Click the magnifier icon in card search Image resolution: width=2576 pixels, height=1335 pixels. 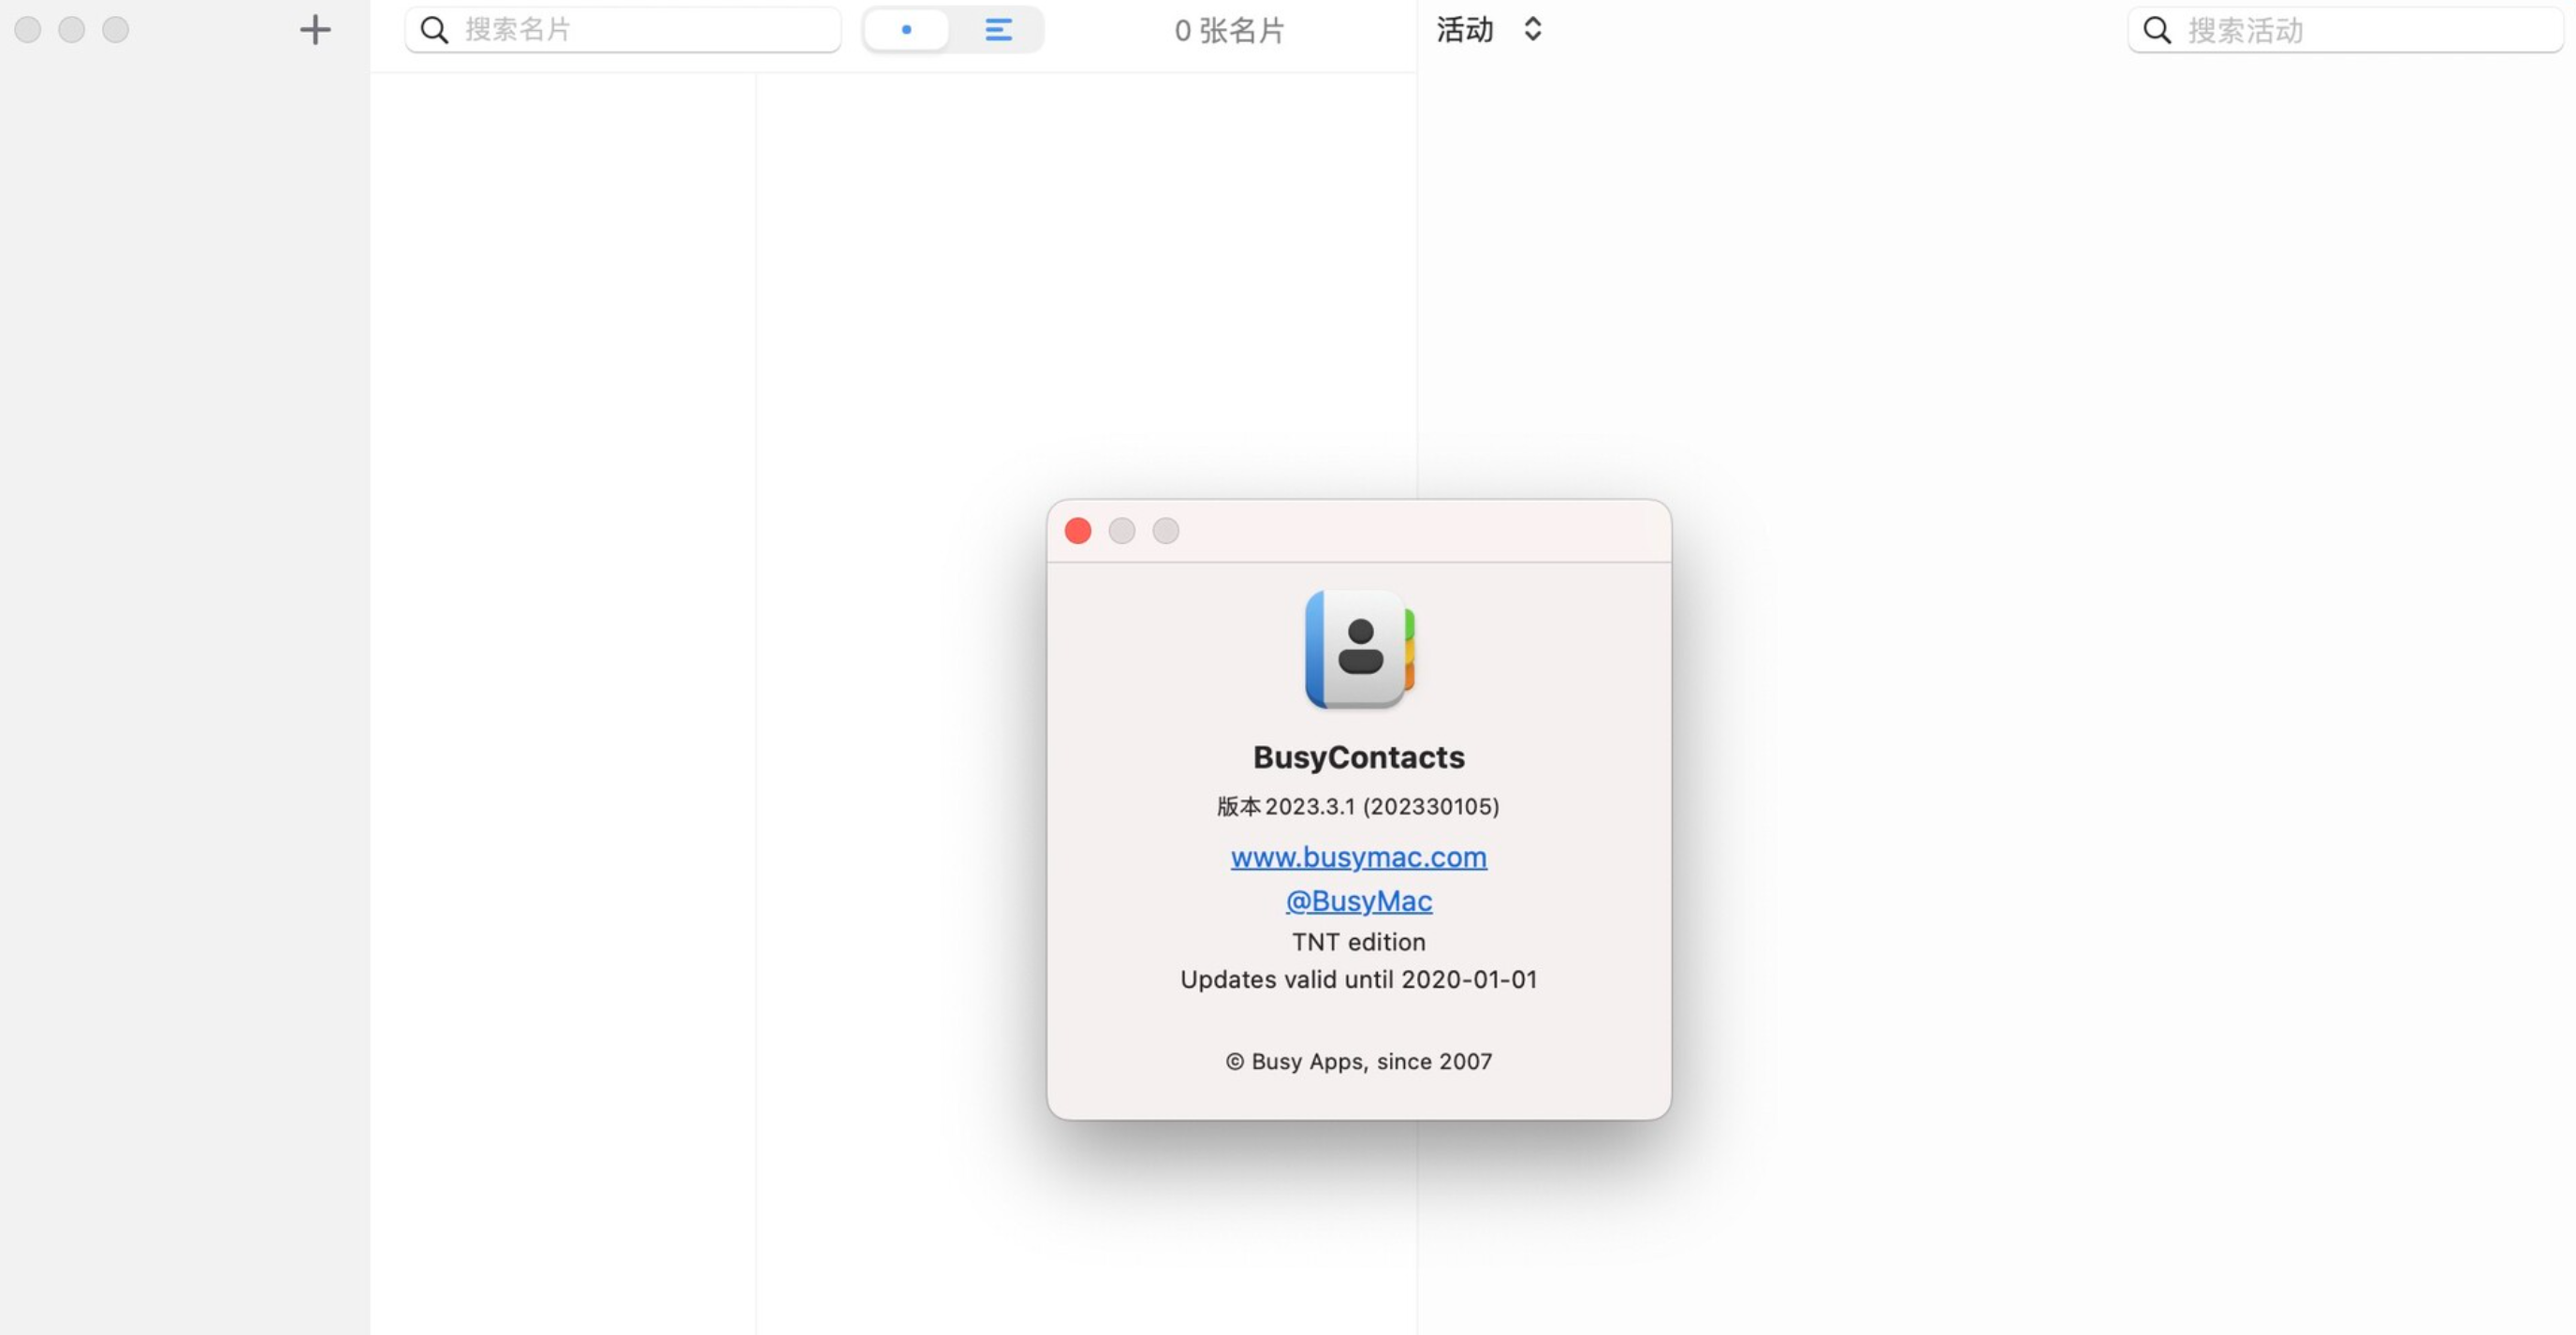[434, 30]
